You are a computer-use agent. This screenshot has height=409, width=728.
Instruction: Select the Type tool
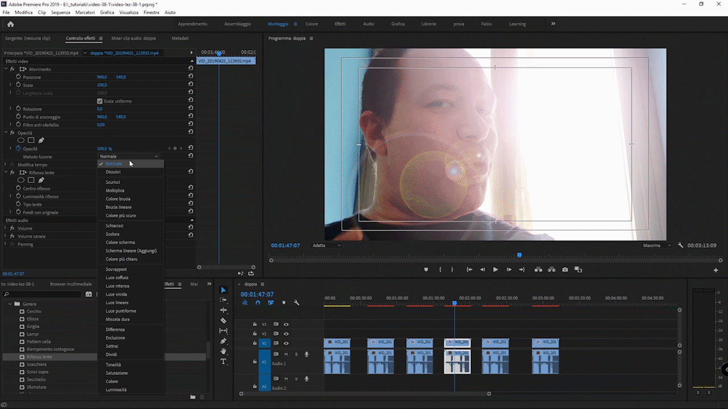(223, 361)
